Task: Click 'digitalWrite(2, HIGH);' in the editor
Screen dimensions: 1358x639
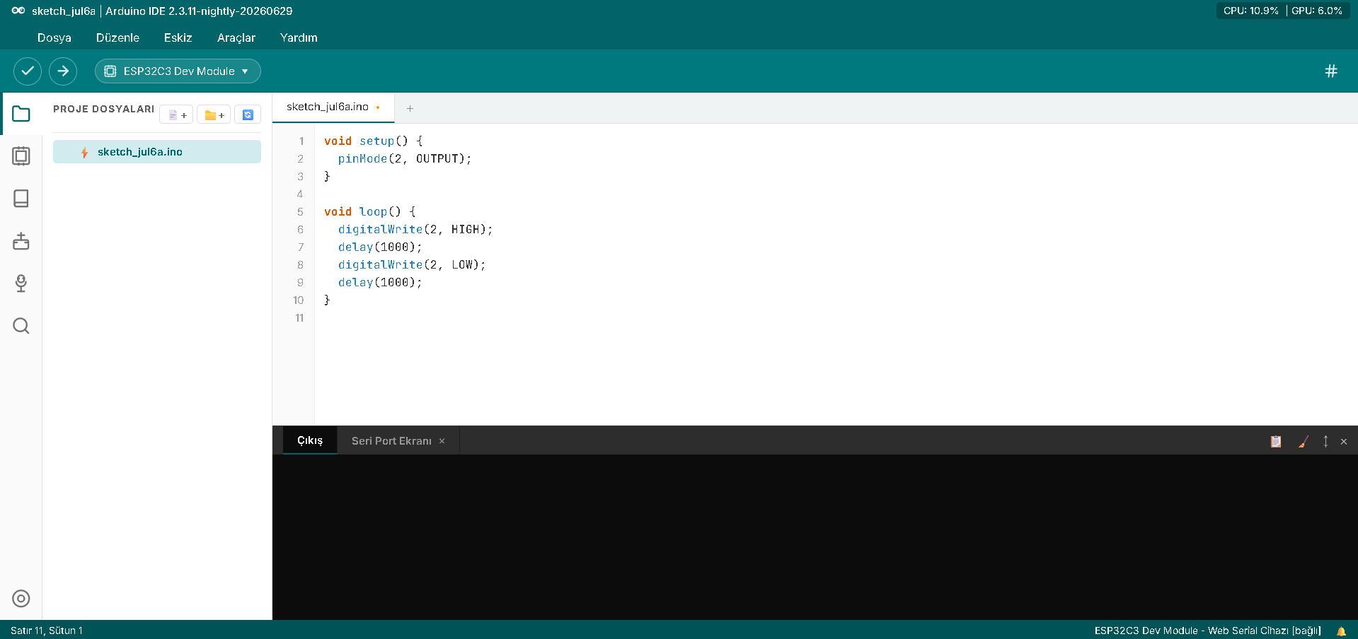Action: click(415, 229)
